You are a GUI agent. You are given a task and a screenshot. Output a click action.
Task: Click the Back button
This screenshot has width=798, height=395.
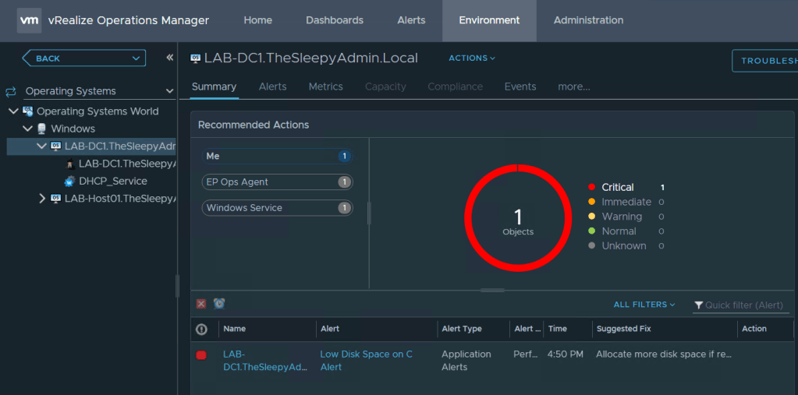83,58
